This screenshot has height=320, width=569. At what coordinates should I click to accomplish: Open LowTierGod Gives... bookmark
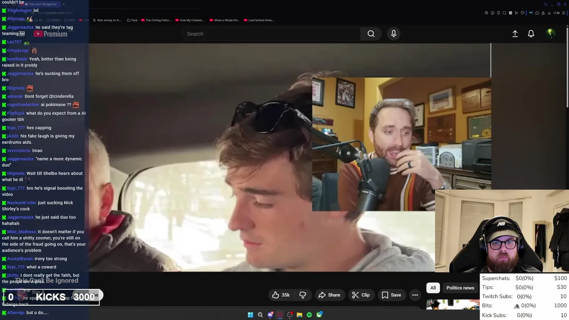pos(259,20)
